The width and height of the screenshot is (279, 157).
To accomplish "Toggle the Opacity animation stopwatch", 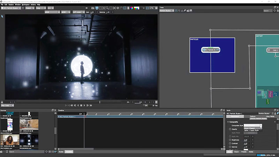I will click(229, 129).
